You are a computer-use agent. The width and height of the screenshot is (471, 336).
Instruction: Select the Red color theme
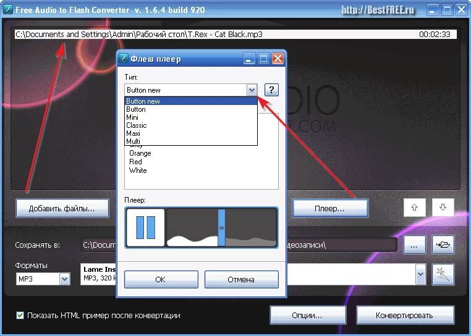pos(135,162)
